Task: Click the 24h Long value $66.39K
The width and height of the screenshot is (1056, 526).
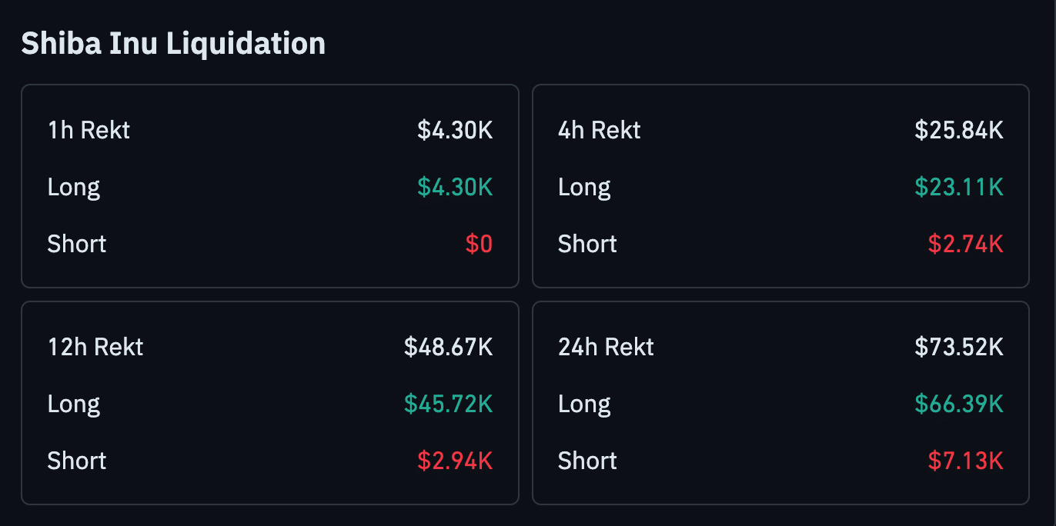Action: pyautogui.click(x=959, y=404)
